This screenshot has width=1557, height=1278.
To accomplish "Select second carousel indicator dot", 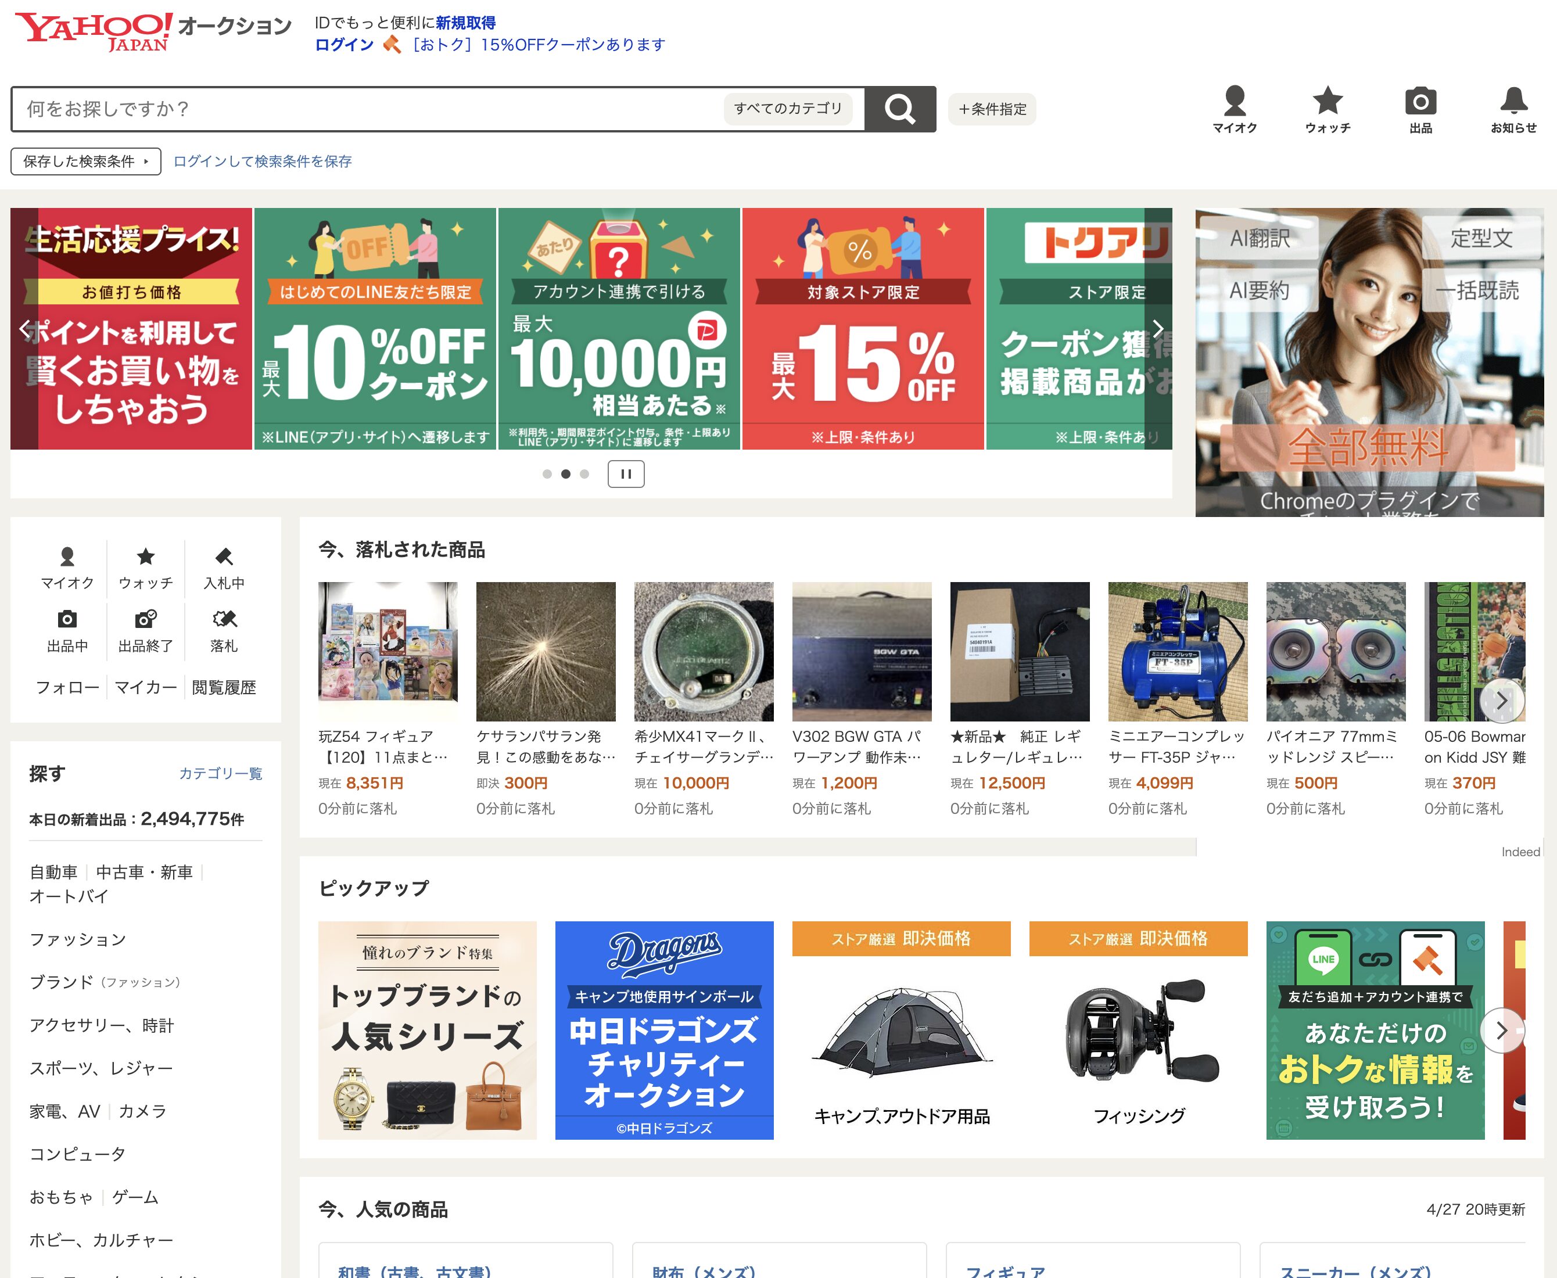I will [565, 474].
